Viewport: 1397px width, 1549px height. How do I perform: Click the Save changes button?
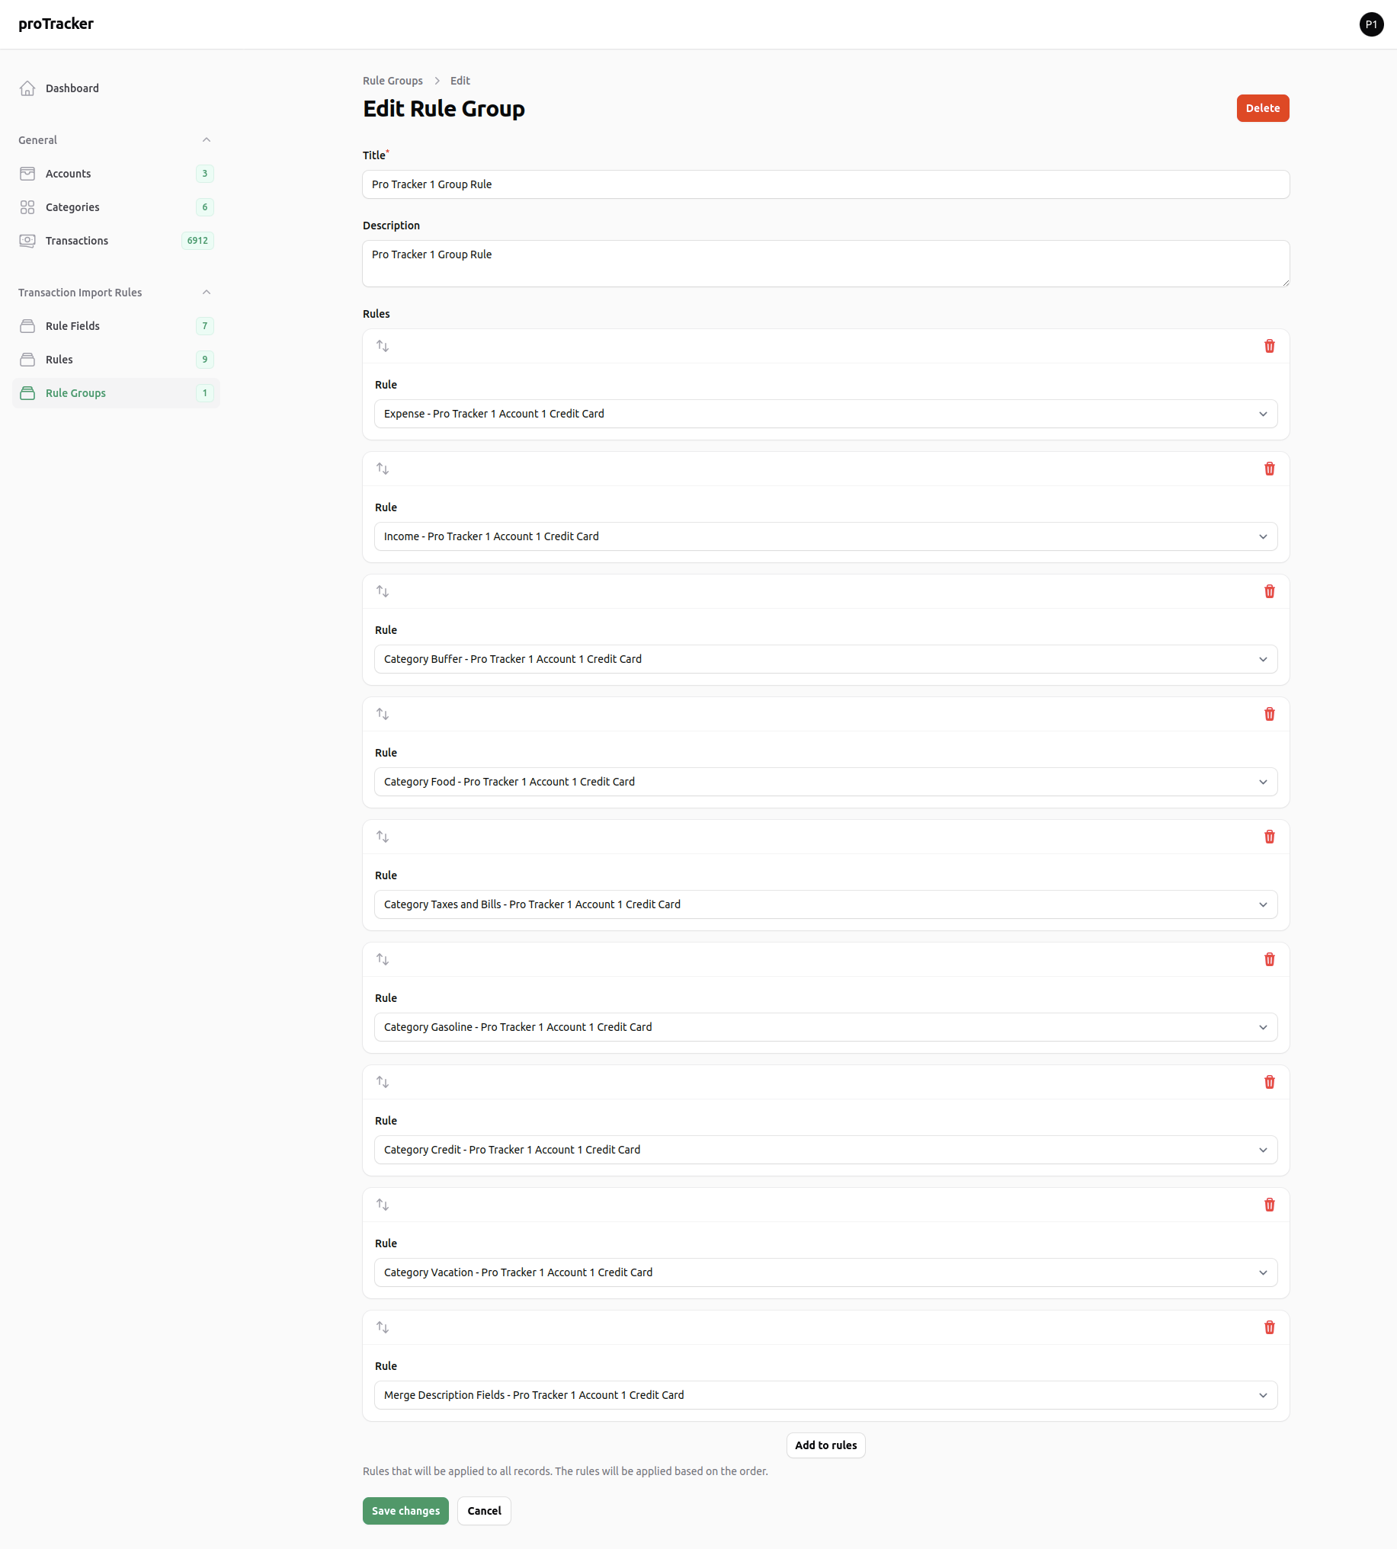coord(405,1511)
